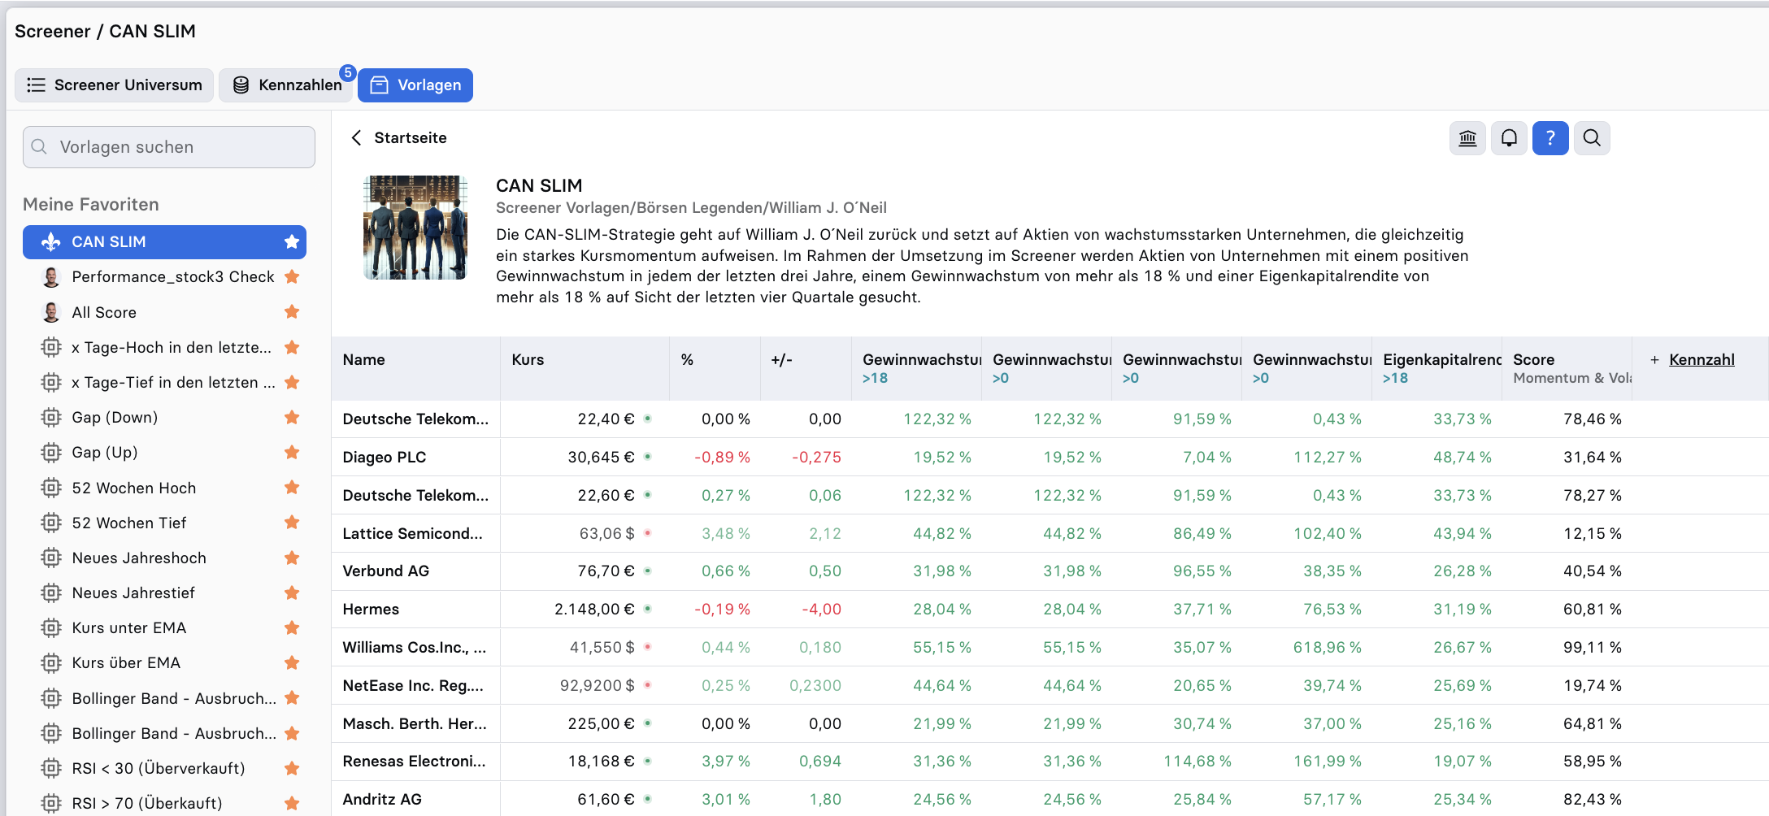Click the avatar icon beside All Score
This screenshot has width=1769, height=816.
(51, 312)
